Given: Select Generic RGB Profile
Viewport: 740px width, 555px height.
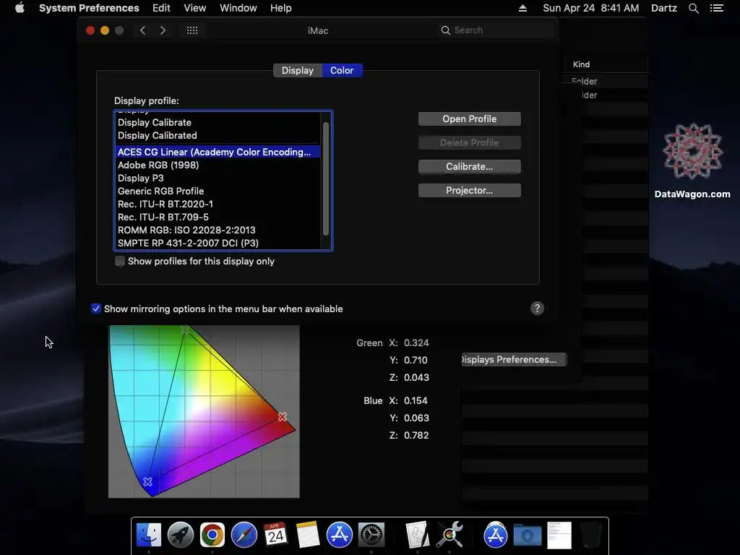Looking at the screenshot, I should point(218,191).
